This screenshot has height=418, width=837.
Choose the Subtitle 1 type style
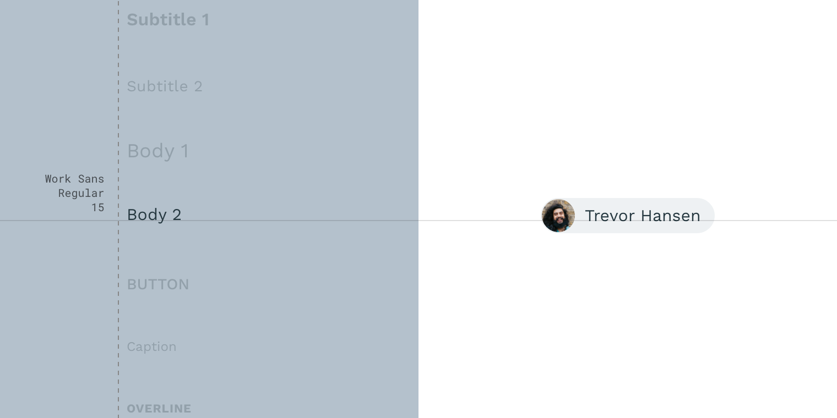click(x=168, y=20)
